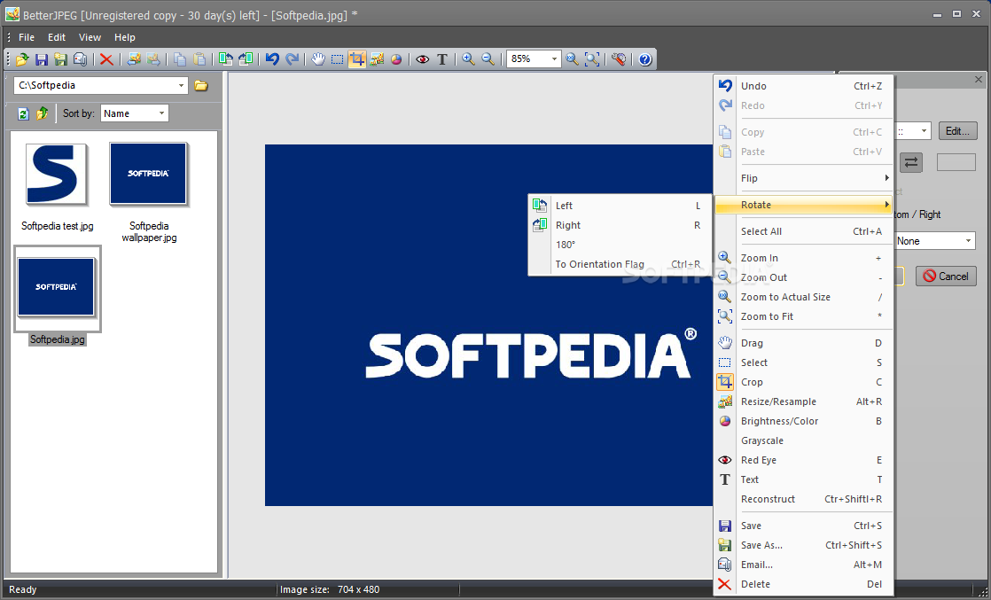The image size is (991, 600).
Task: Select the Drag hand tool in toolbar
Action: click(318, 59)
